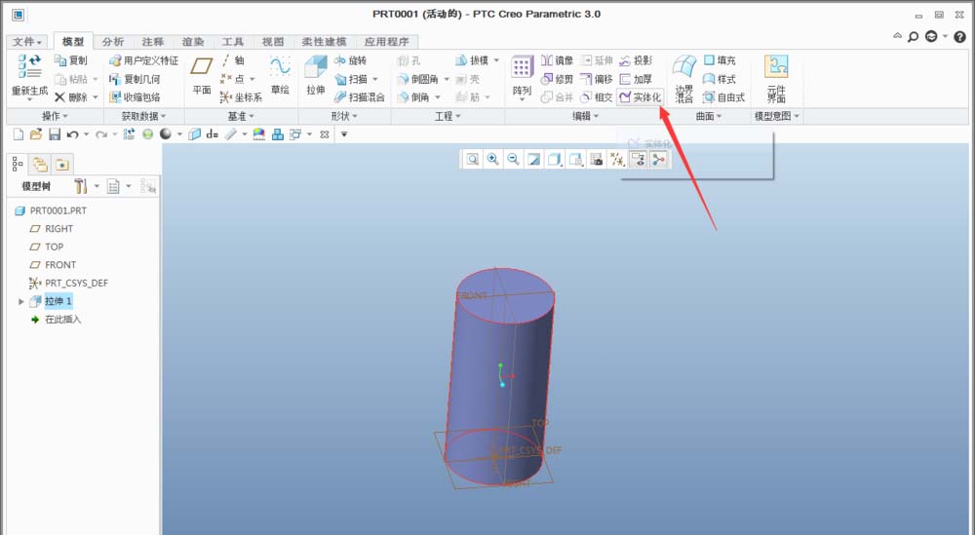Toggle the 模型树 tree tab icon
The width and height of the screenshot is (975, 535).
pyautogui.click(x=18, y=164)
